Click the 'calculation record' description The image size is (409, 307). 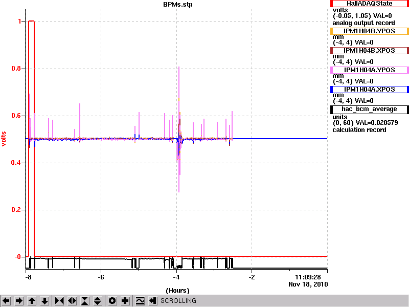(359, 130)
